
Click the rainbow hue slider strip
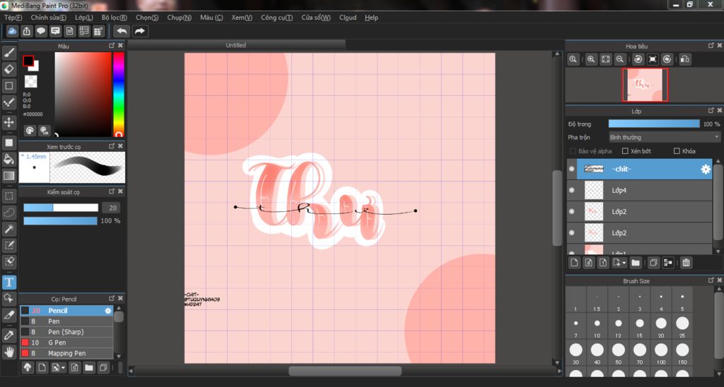(x=119, y=94)
